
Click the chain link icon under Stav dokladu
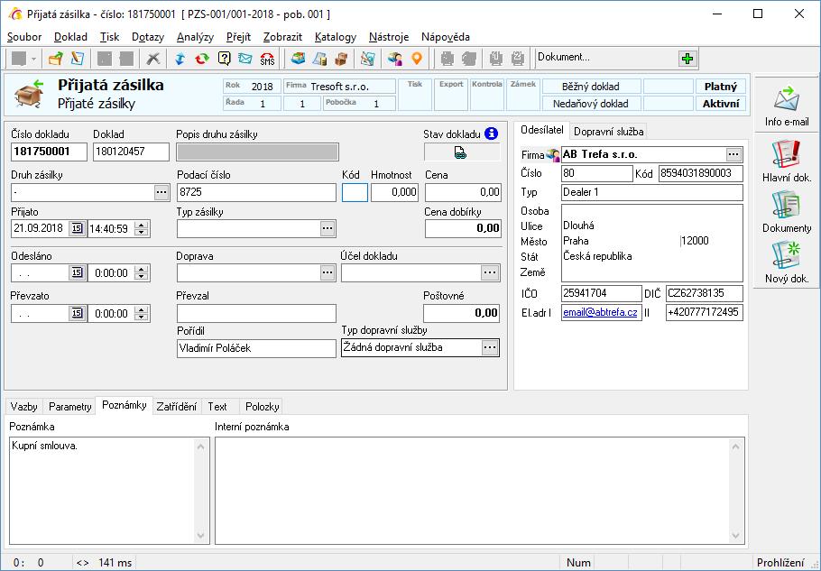(x=460, y=152)
